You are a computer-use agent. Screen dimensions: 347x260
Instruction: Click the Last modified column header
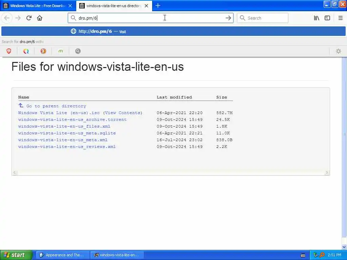coord(175,97)
